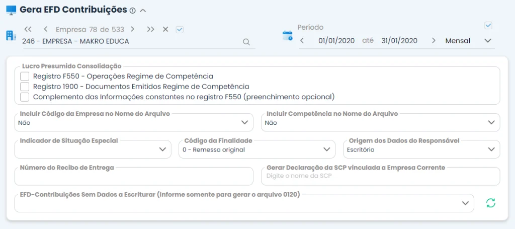
Task: Click the monitor icon next to page title
Action: [11, 10]
